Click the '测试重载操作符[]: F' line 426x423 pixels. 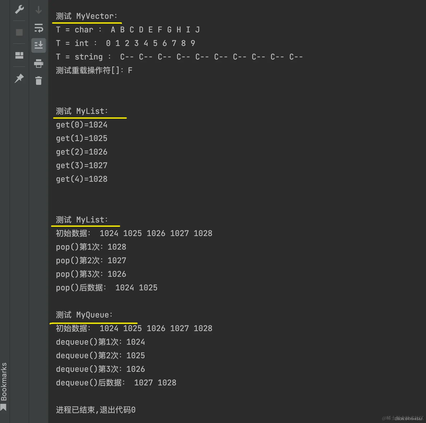[x=94, y=70]
